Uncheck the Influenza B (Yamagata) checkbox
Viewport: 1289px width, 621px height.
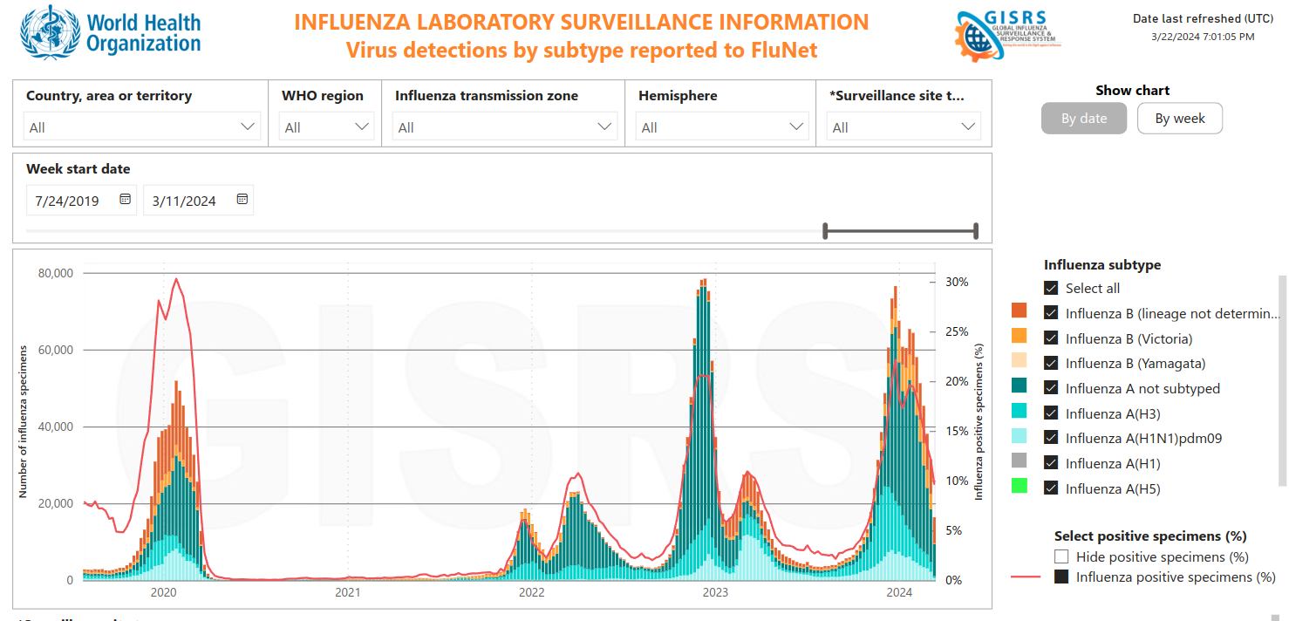(x=1051, y=363)
